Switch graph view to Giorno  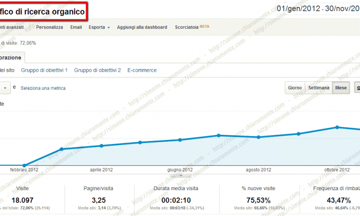click(x=295, y=88)
